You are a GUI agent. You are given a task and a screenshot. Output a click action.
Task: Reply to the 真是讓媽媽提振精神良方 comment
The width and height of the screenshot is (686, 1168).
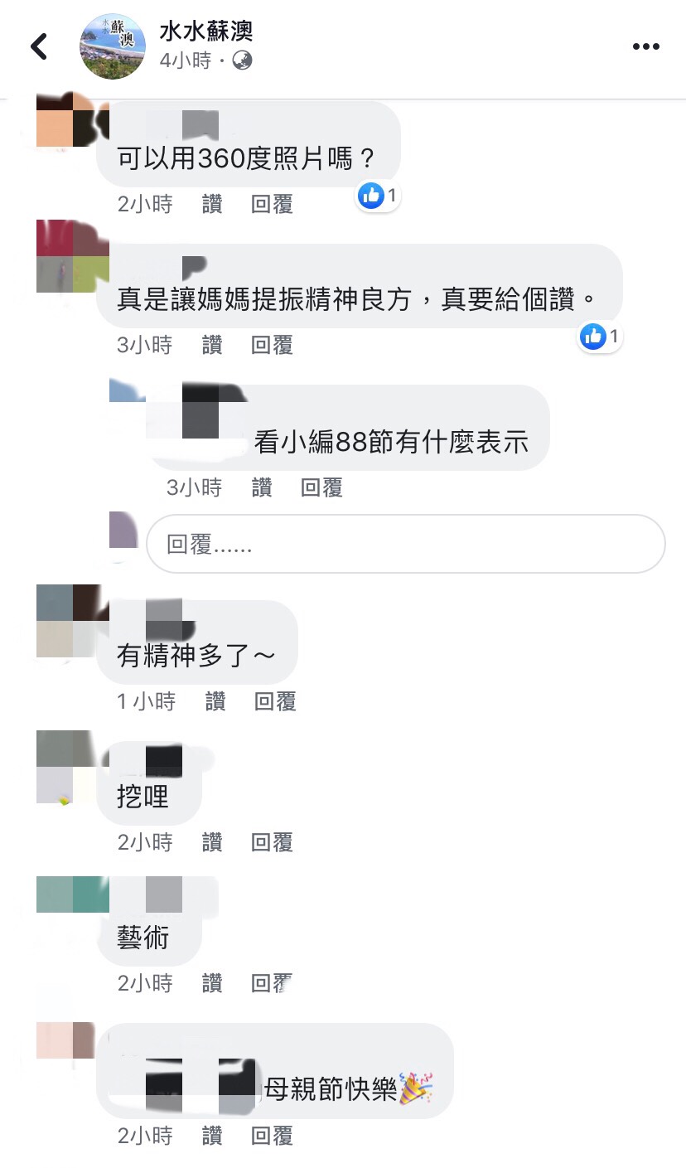click(273, 345)
